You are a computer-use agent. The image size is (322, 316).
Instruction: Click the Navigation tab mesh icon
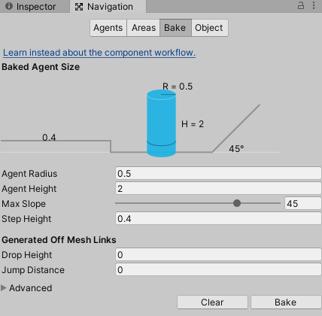(x=79, y=7)
